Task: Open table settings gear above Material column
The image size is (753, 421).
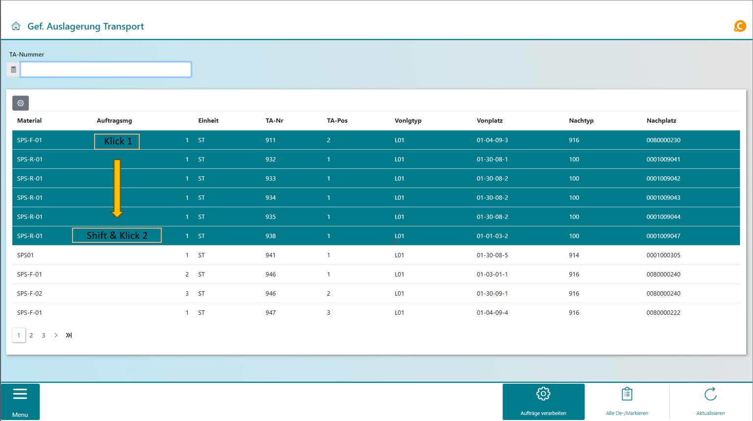Action: click(21, 103)
